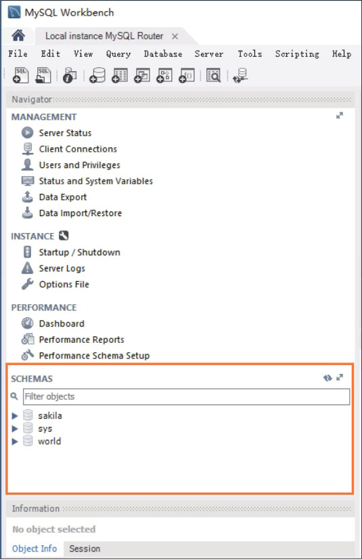Open the Query menu

[x=118, y=54]
